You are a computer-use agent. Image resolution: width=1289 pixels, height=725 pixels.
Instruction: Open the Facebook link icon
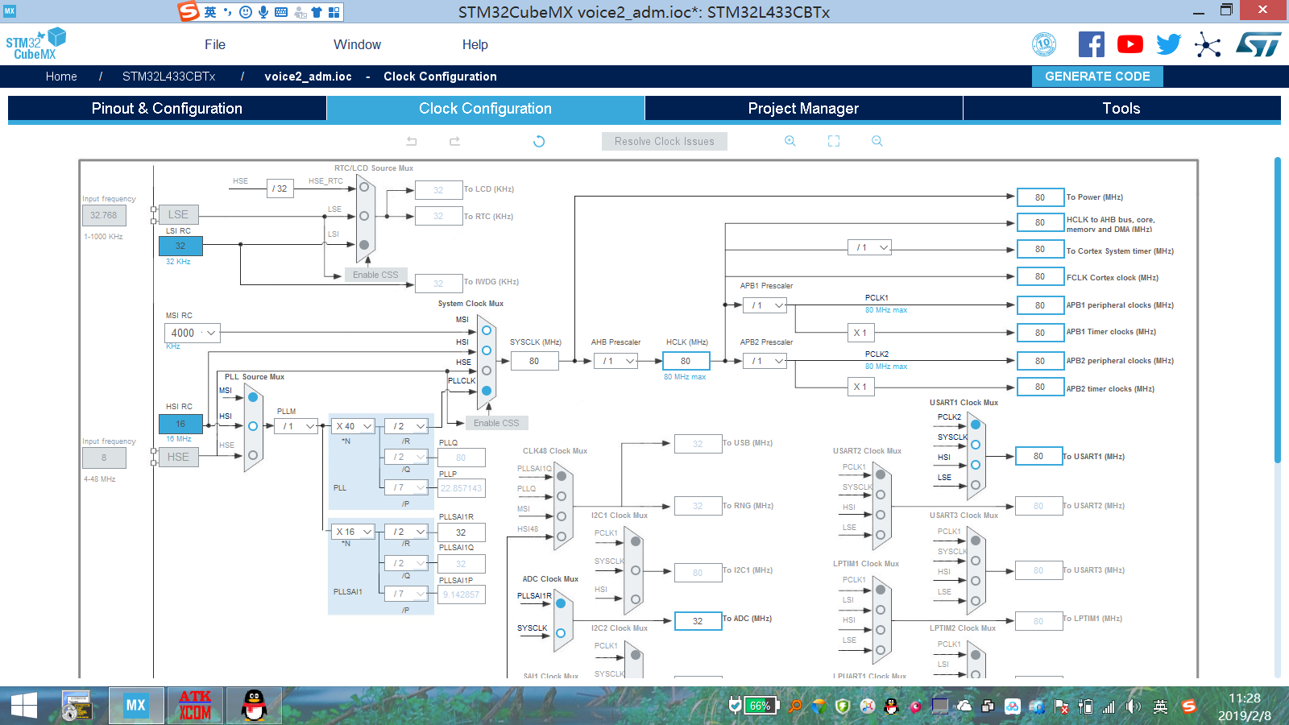click(x=1092, y=44)
